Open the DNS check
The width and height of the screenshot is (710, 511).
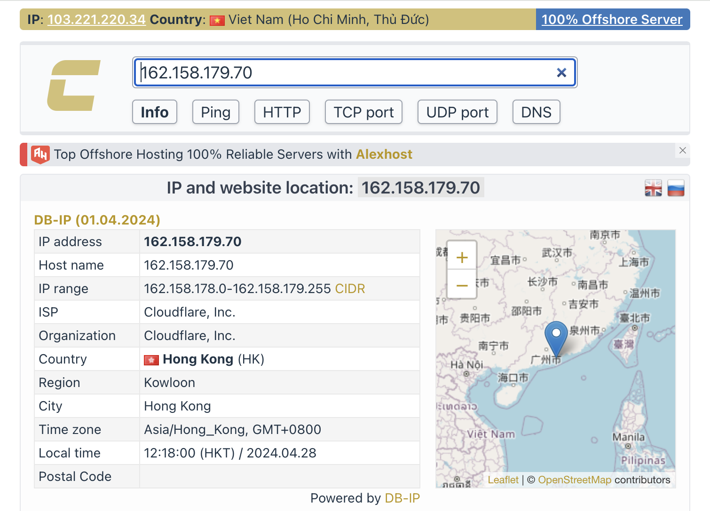pos(536,112)
